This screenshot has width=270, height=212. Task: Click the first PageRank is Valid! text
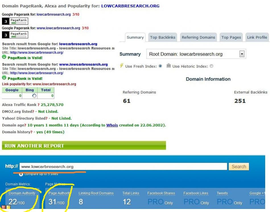pyautogui.click(x=25, y=58)
